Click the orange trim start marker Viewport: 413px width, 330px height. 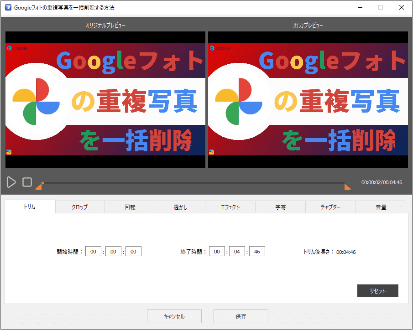pyautogui.click(x=40, y=186)
